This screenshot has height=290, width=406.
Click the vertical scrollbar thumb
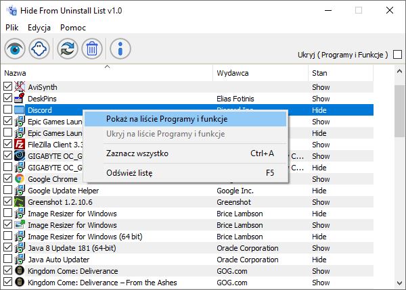[x=399, y=111]
